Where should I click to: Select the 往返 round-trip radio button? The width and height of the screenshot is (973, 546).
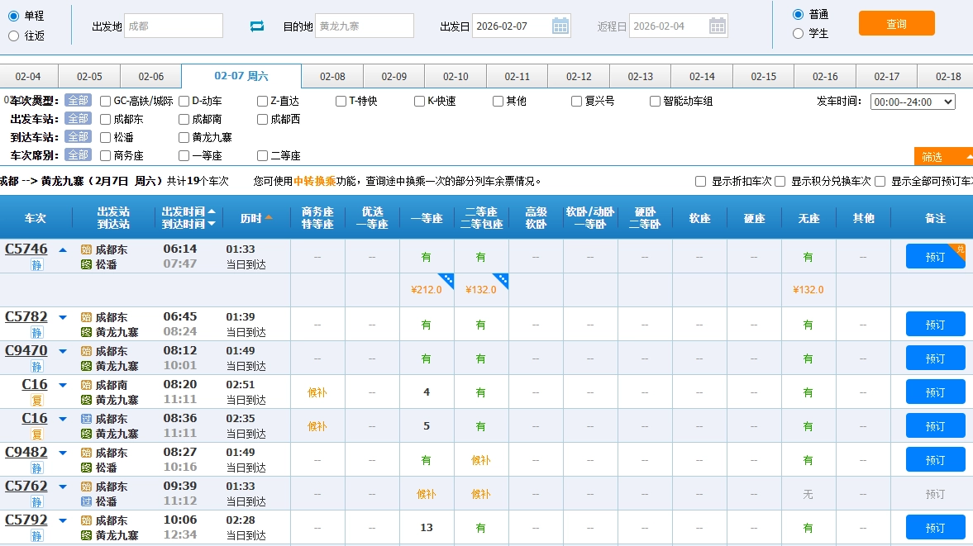pos(13,35)
